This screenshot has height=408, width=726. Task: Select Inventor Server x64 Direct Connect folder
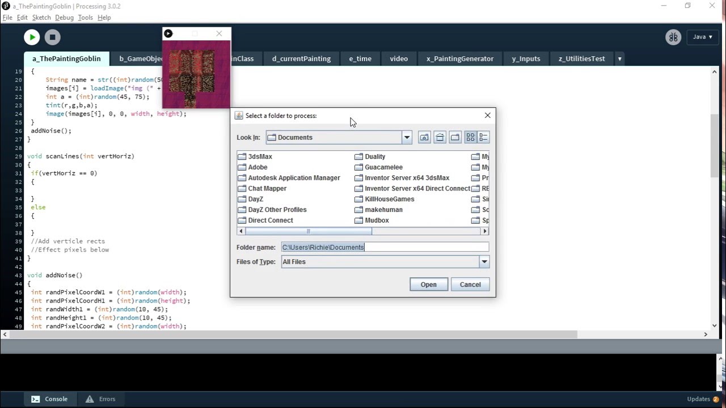point(412,189)
